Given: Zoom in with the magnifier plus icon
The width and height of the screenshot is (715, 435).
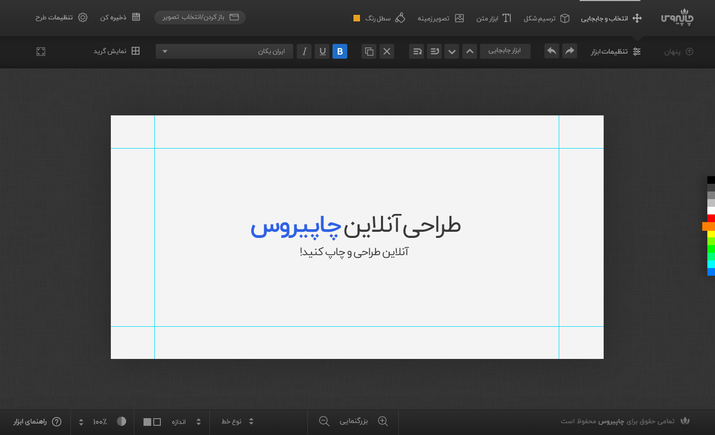Looking at the screenshot, I should (383, 421).
